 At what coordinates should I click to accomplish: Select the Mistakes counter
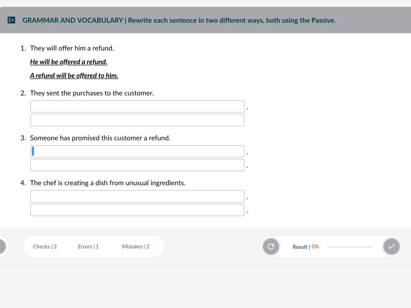(x=136, y=247)
